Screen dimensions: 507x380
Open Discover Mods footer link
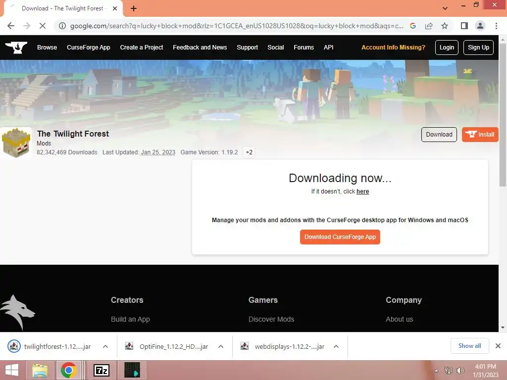point(271,319)
